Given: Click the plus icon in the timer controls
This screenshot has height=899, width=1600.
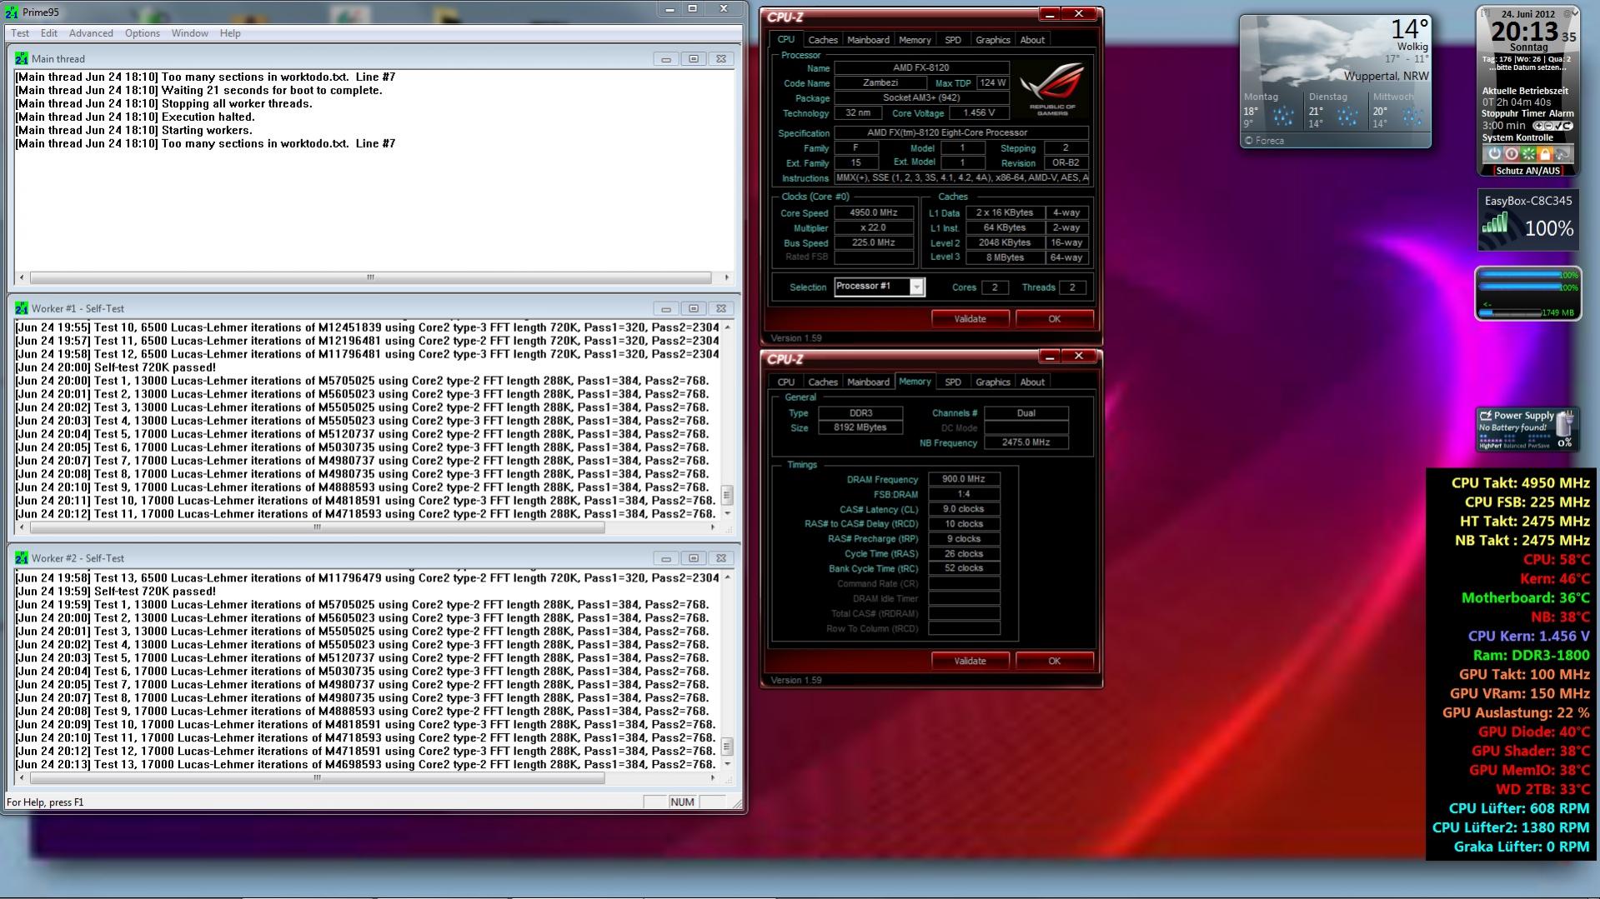Looking at the screenshot, I should pos(1537,126).
